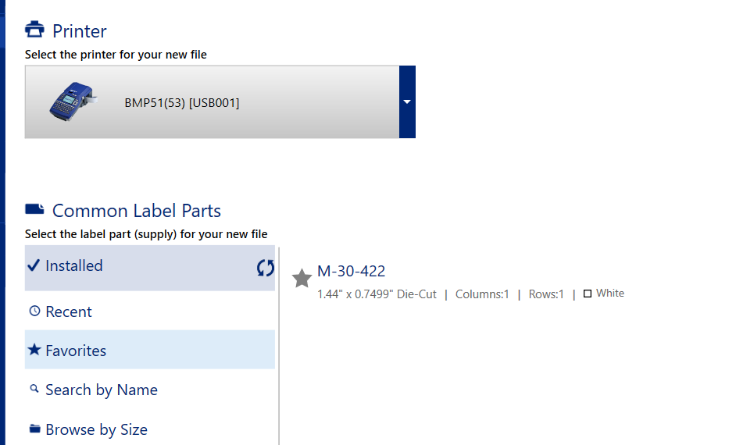Viewport: 736px width, 445px height.
Task: Open Search by Name option
Action: click(102, 390)
